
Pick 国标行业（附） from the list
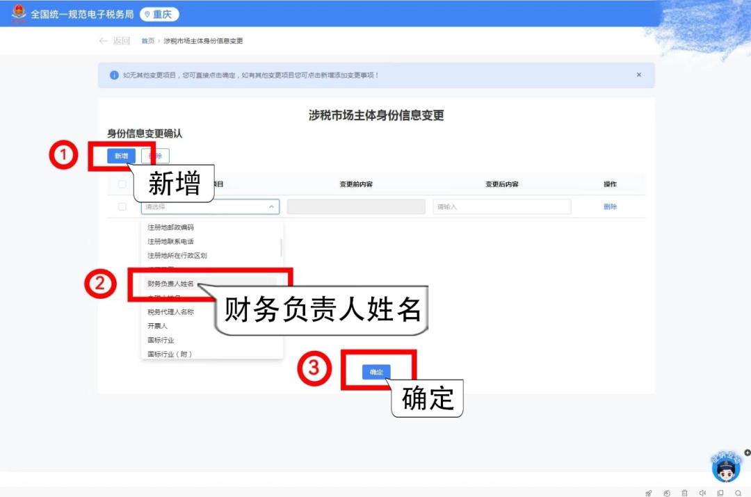(170, 355)
